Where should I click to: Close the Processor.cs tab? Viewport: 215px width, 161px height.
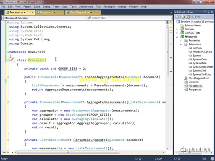(32, 13)
